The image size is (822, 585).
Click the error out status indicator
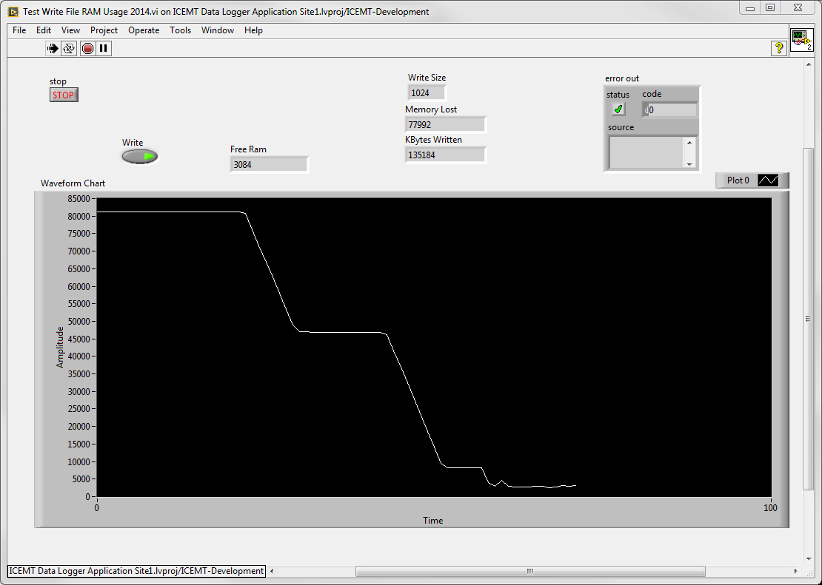click(618, 109)
